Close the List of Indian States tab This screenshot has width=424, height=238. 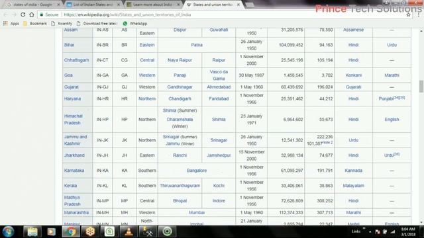[x=119, y=5]
